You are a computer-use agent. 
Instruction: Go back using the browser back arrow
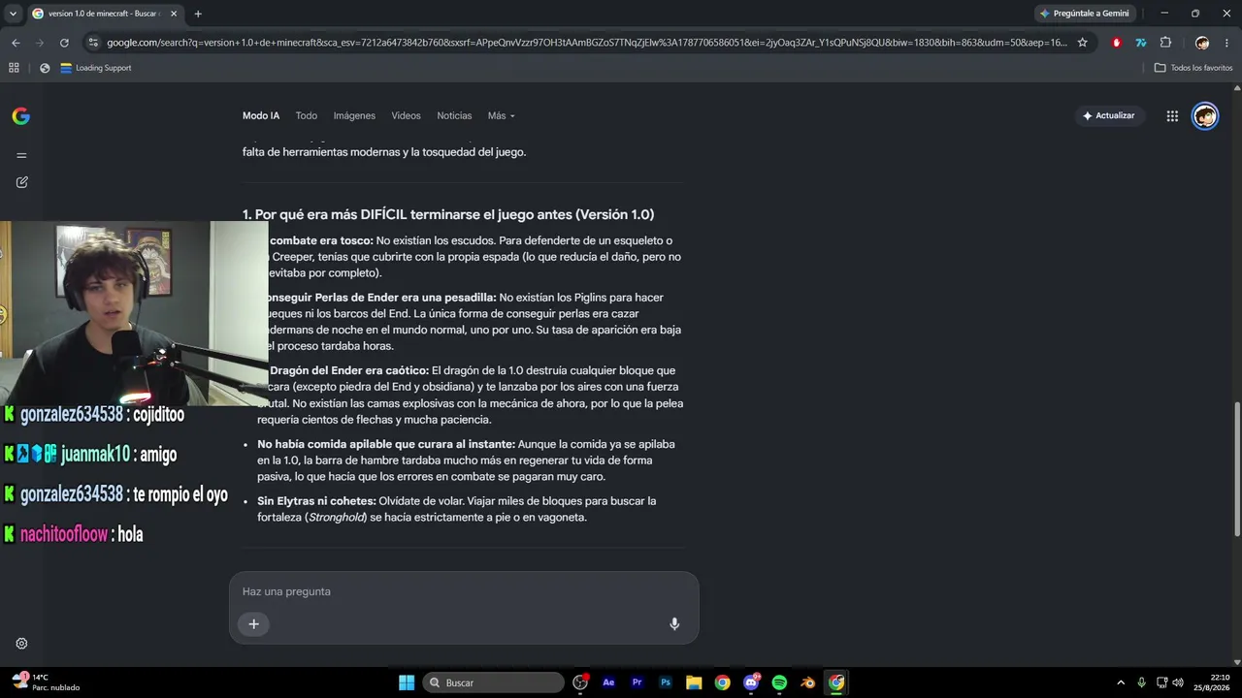[x=16, y=43]
